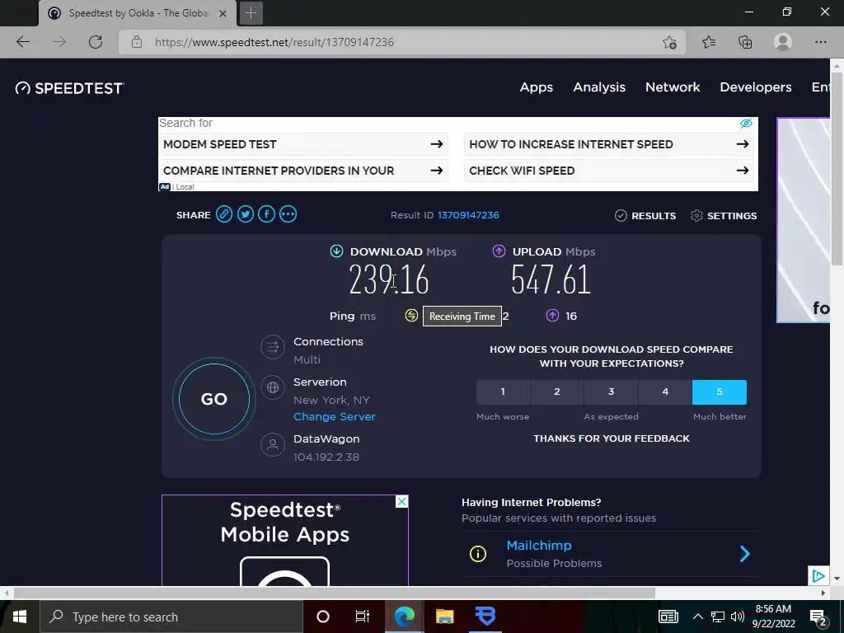Open more share options ellipsis
Viewport: 844px width, 633px height.
click(288, 214)
